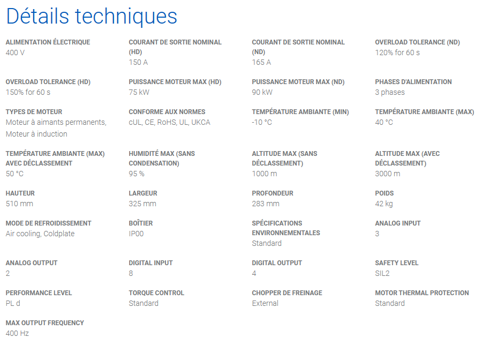Select the 'PL d' value
The image size is (483, 345).
pyautogui.click(x=13, y=303)
